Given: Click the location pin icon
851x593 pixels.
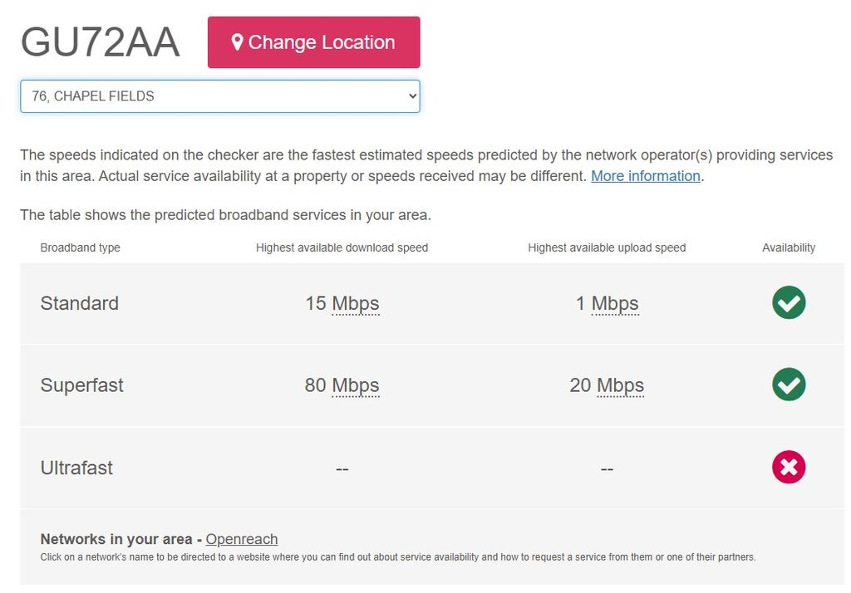Looking at the screenshot, I should point(237,42).
